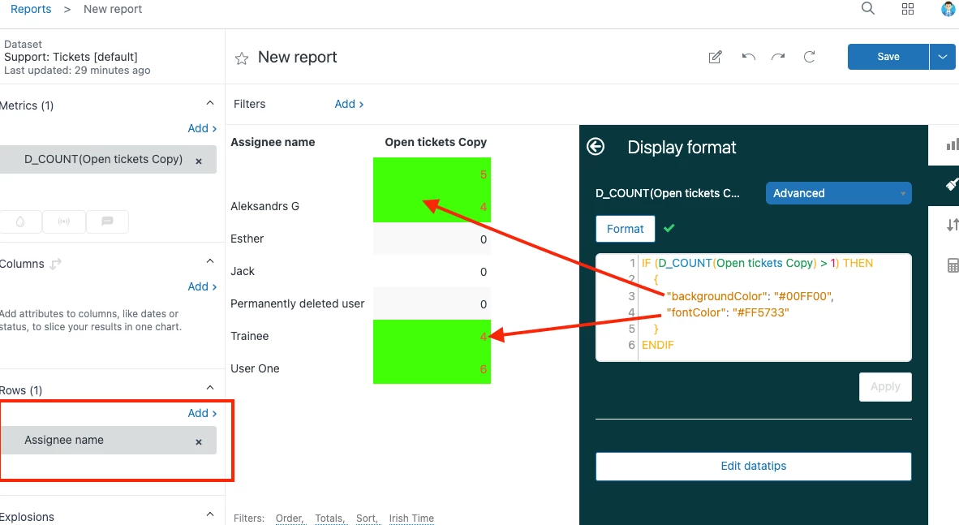Undo the last change
This screenshot has width=959, height=525.
pyautogui.click(x=749, y=57)
